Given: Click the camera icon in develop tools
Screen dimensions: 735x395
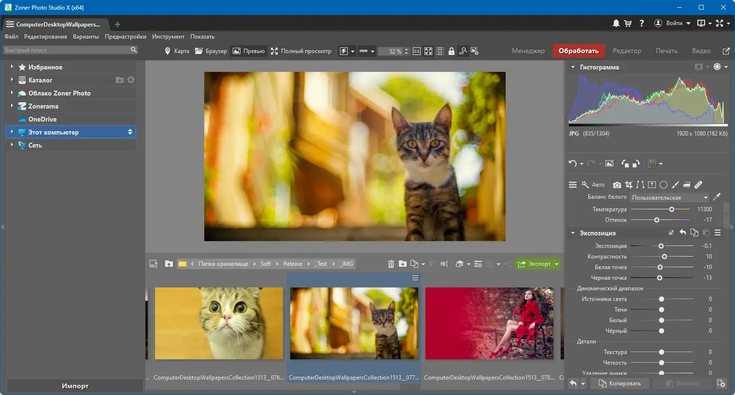Looking at the screenshot, I should point(617,185).
